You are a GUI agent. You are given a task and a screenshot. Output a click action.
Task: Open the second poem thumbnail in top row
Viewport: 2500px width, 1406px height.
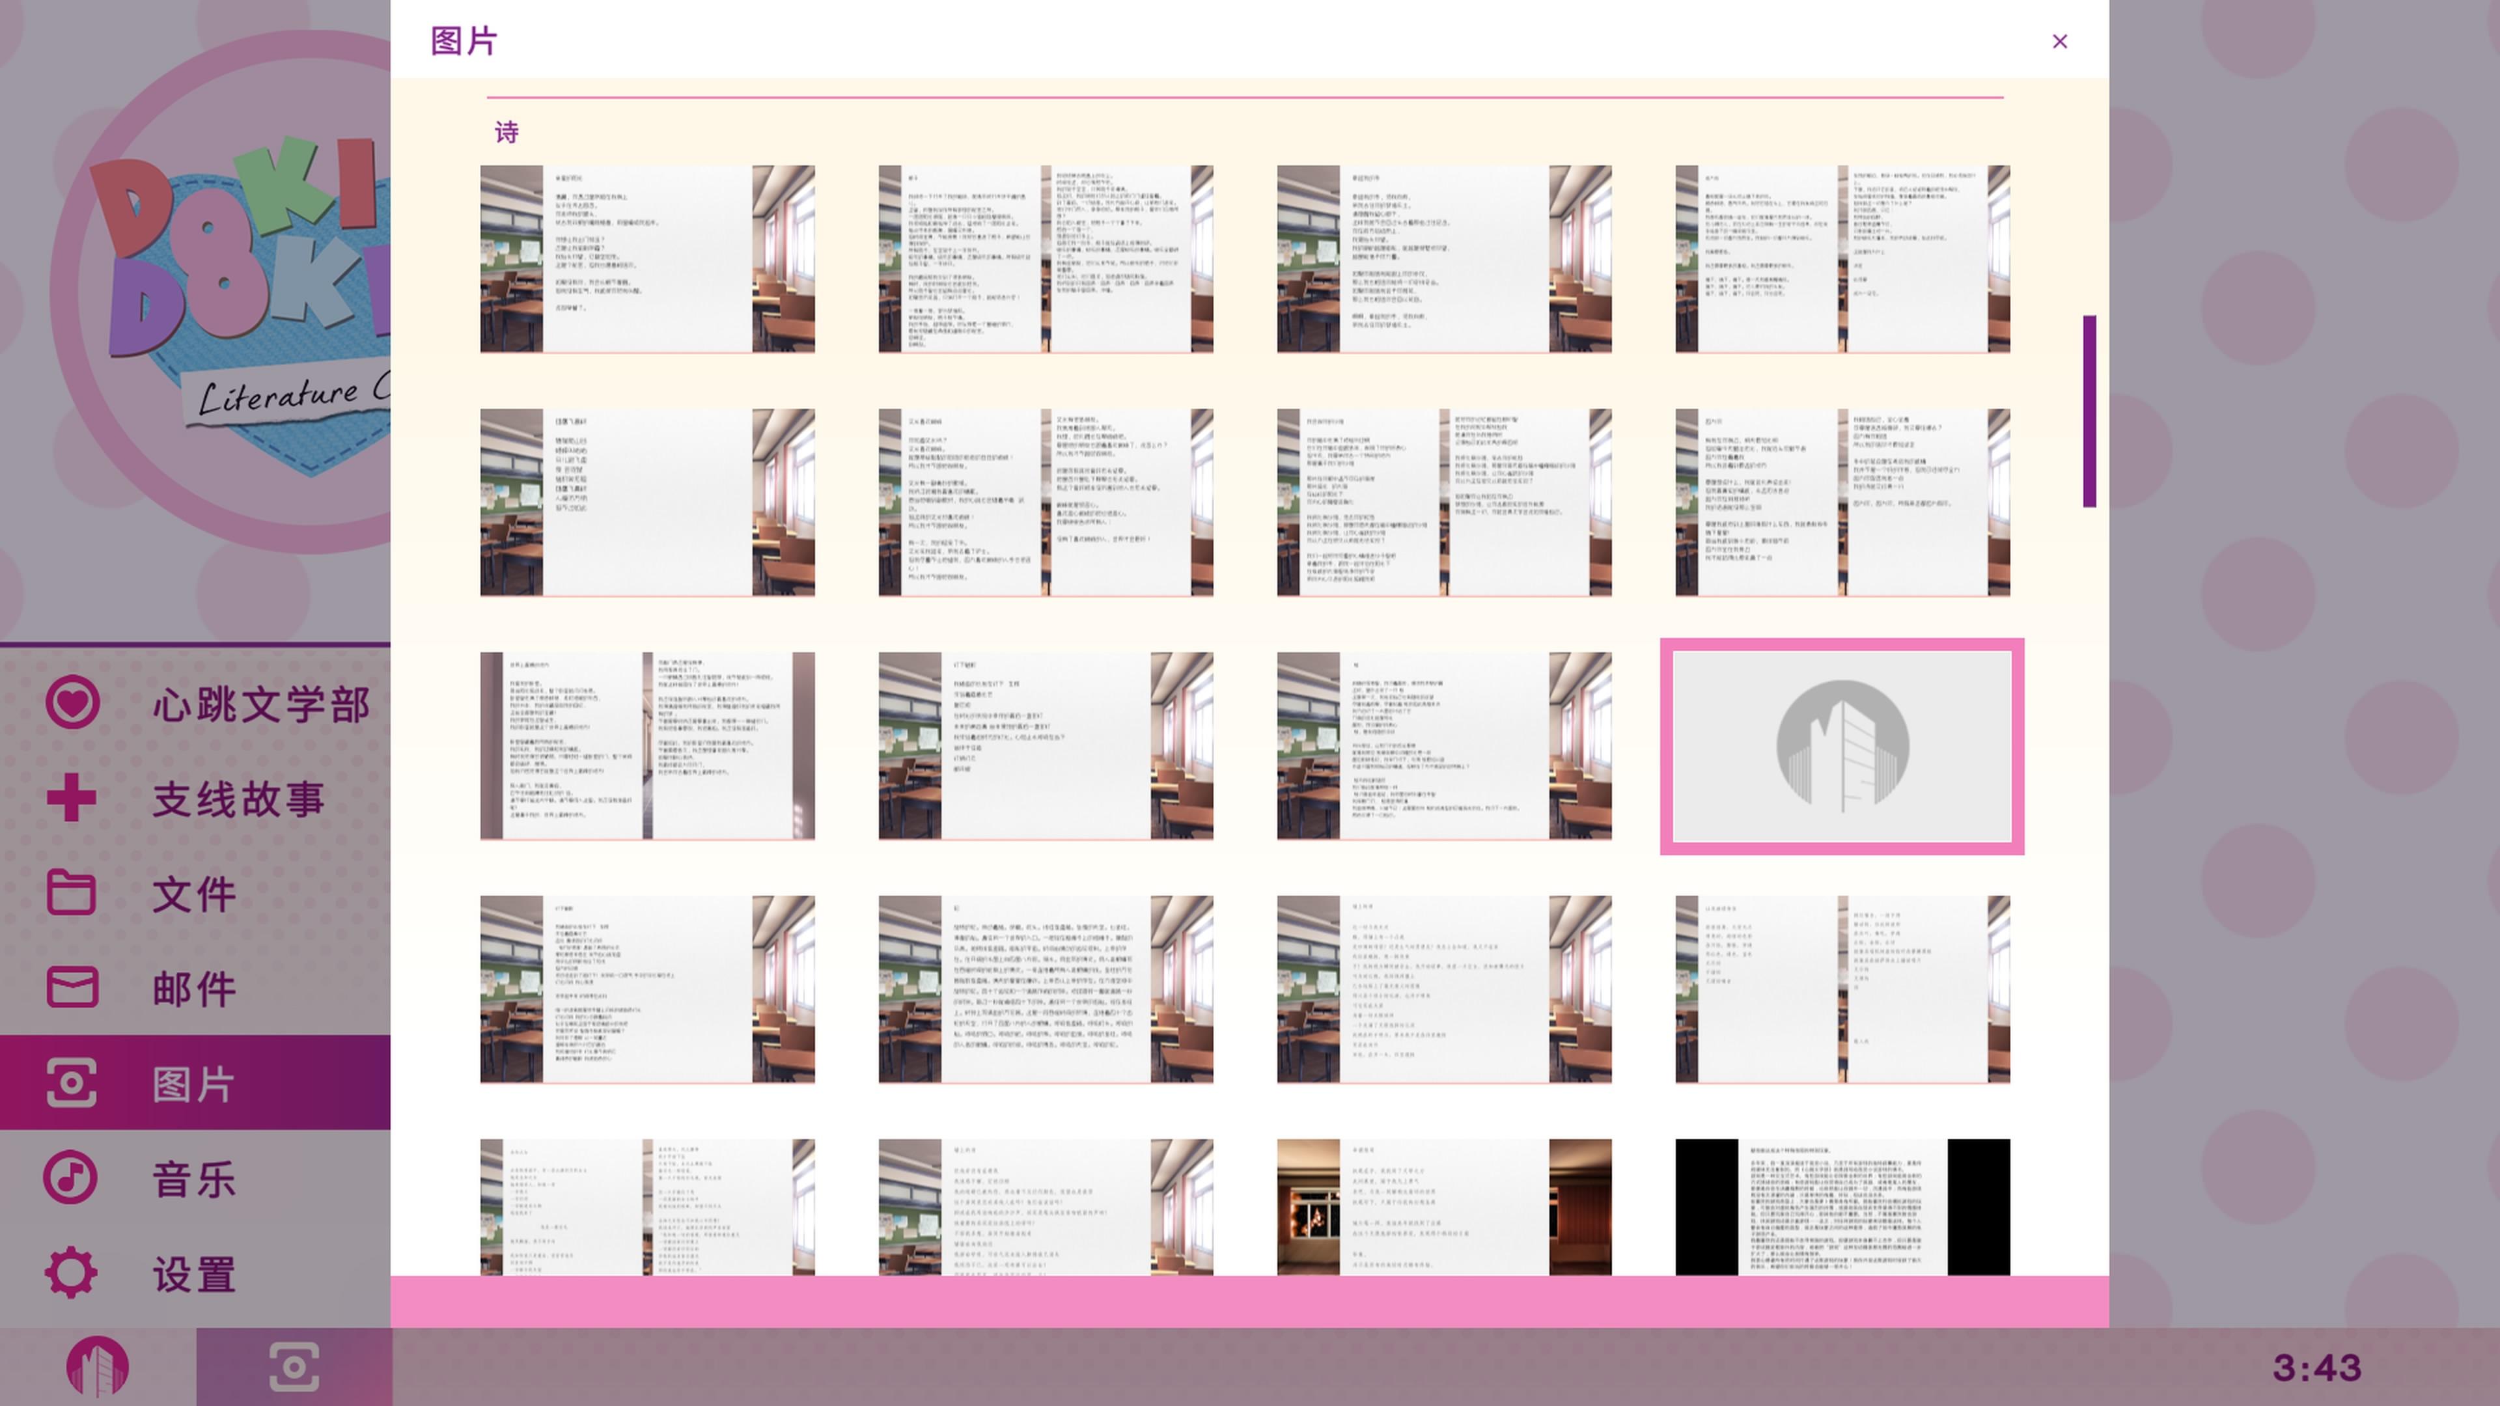coord(1045,259)
